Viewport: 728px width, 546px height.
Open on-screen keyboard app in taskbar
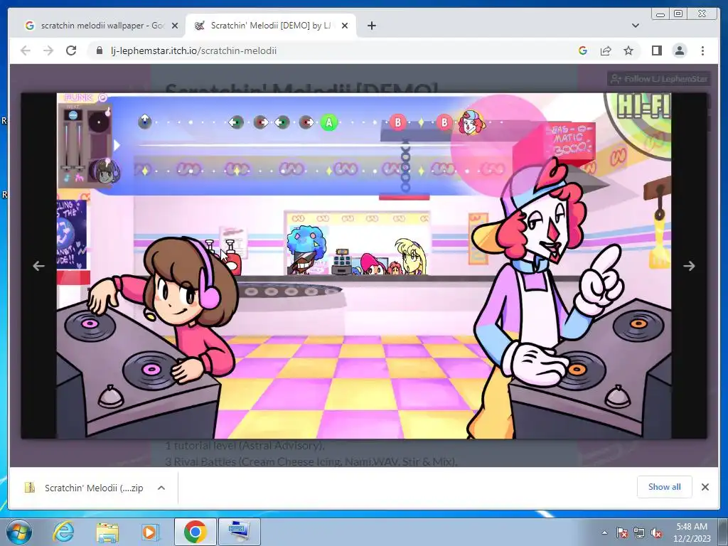point(240,532)
